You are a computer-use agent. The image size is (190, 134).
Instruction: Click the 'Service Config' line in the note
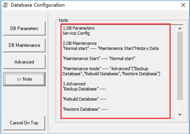76,33
